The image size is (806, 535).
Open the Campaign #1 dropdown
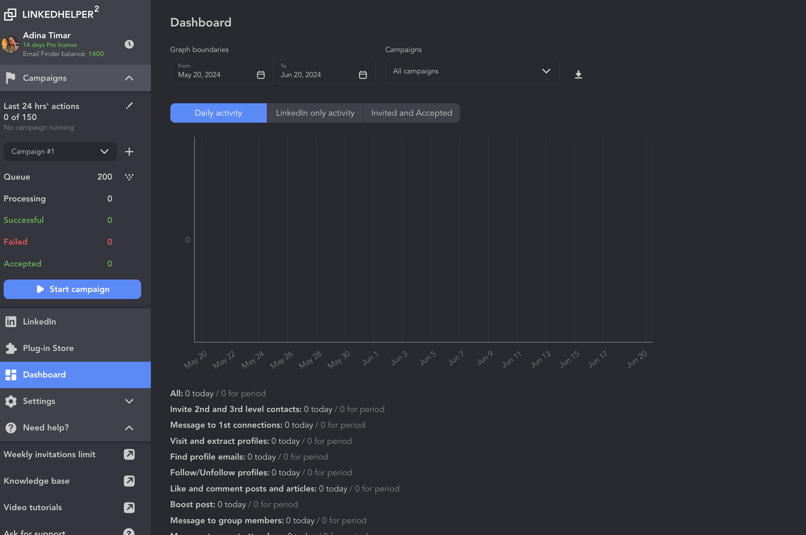[60, 152]
